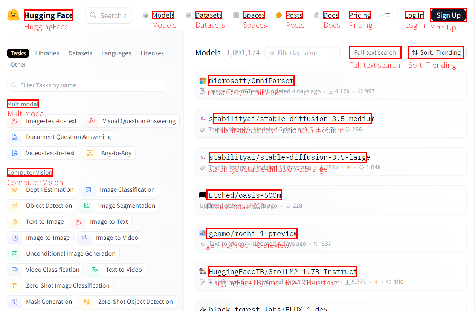Click the 1,091,174 models count text
Screen dimensions: 475x311
pos(243,53)
